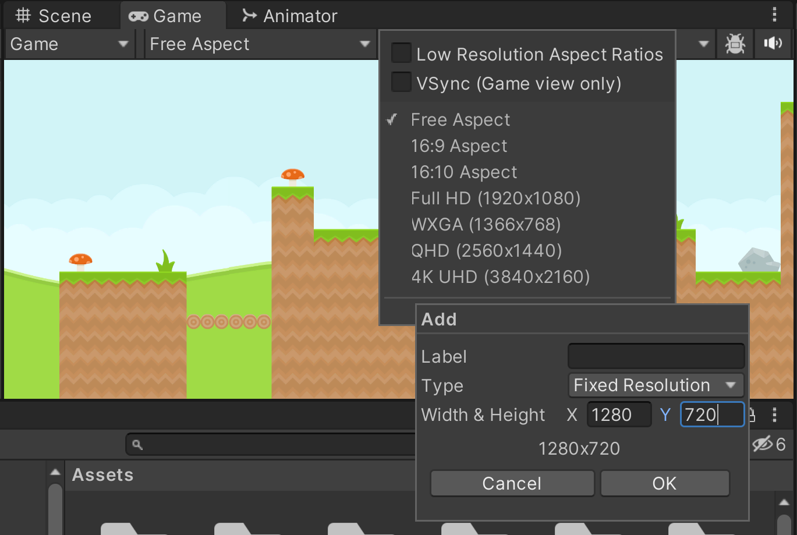This screenshot has width=797, height=535.
Task: Choose QHD (2560x1440) resolution
Action: pos(486,251)
